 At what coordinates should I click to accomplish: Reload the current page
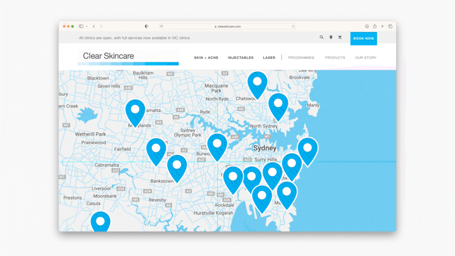click(x=293, y=26)
